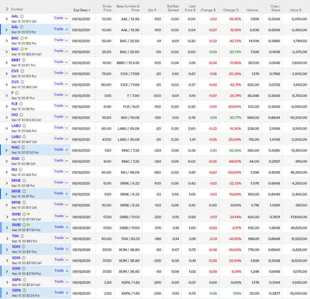Open info icon beside BBBY $11 Put
This screenshot has width=310, height=299.
point(24,60)
